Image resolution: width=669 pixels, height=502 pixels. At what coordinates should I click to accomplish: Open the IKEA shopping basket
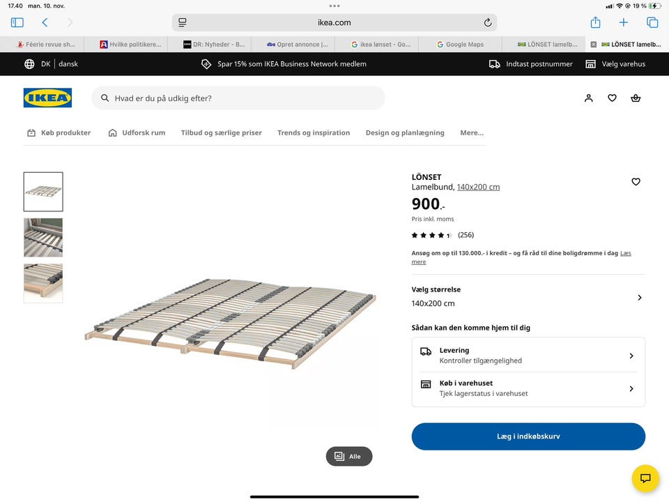[636, 98]
